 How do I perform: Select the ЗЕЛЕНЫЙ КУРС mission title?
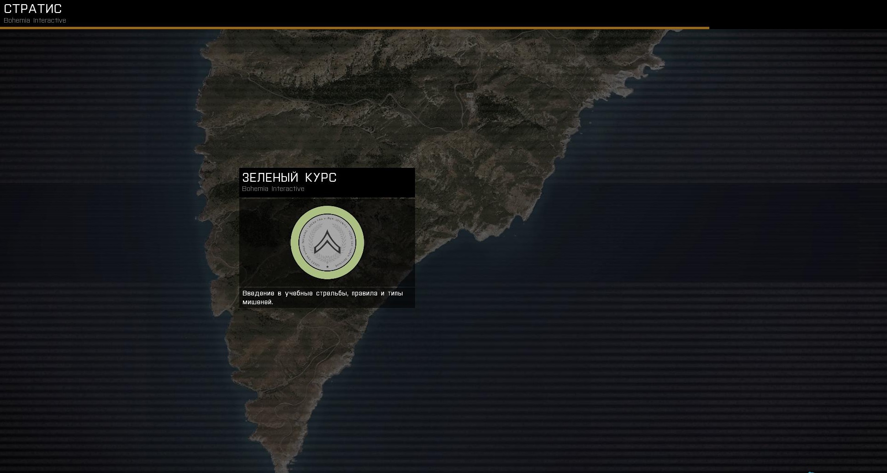(x=289, y=178)
